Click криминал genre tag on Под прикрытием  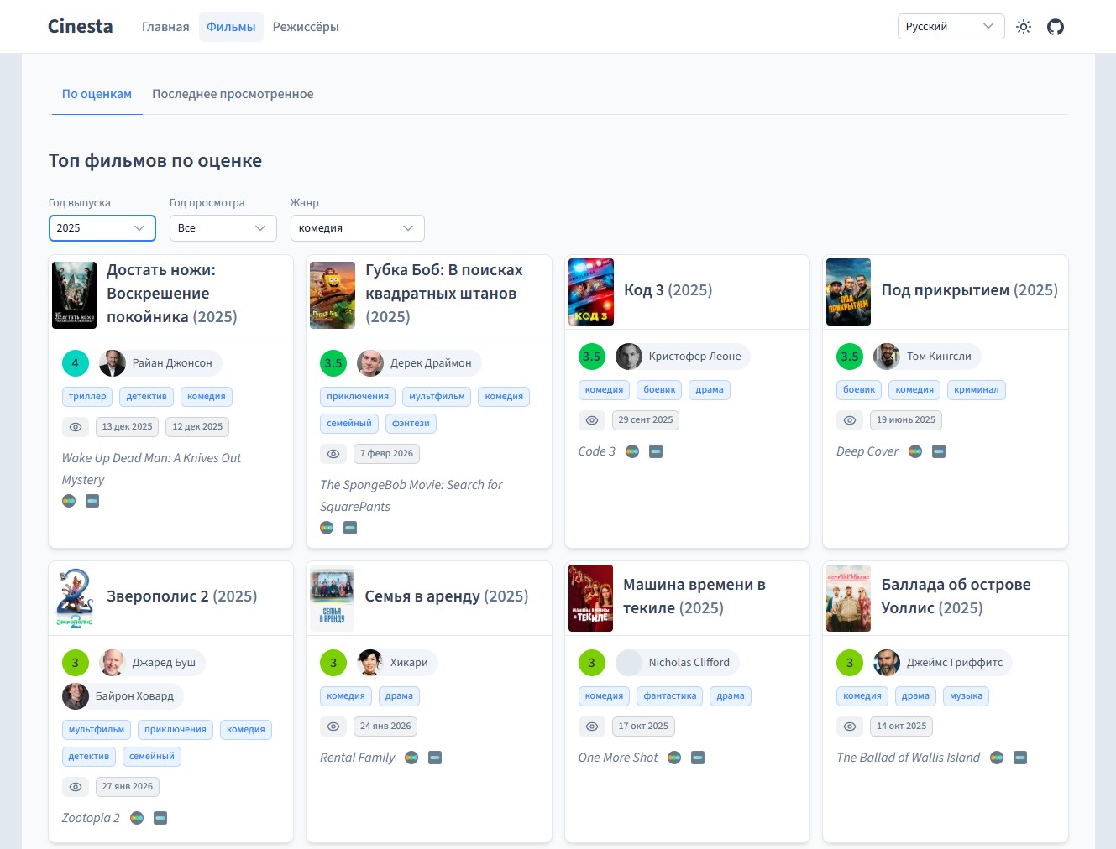point(977,390)
